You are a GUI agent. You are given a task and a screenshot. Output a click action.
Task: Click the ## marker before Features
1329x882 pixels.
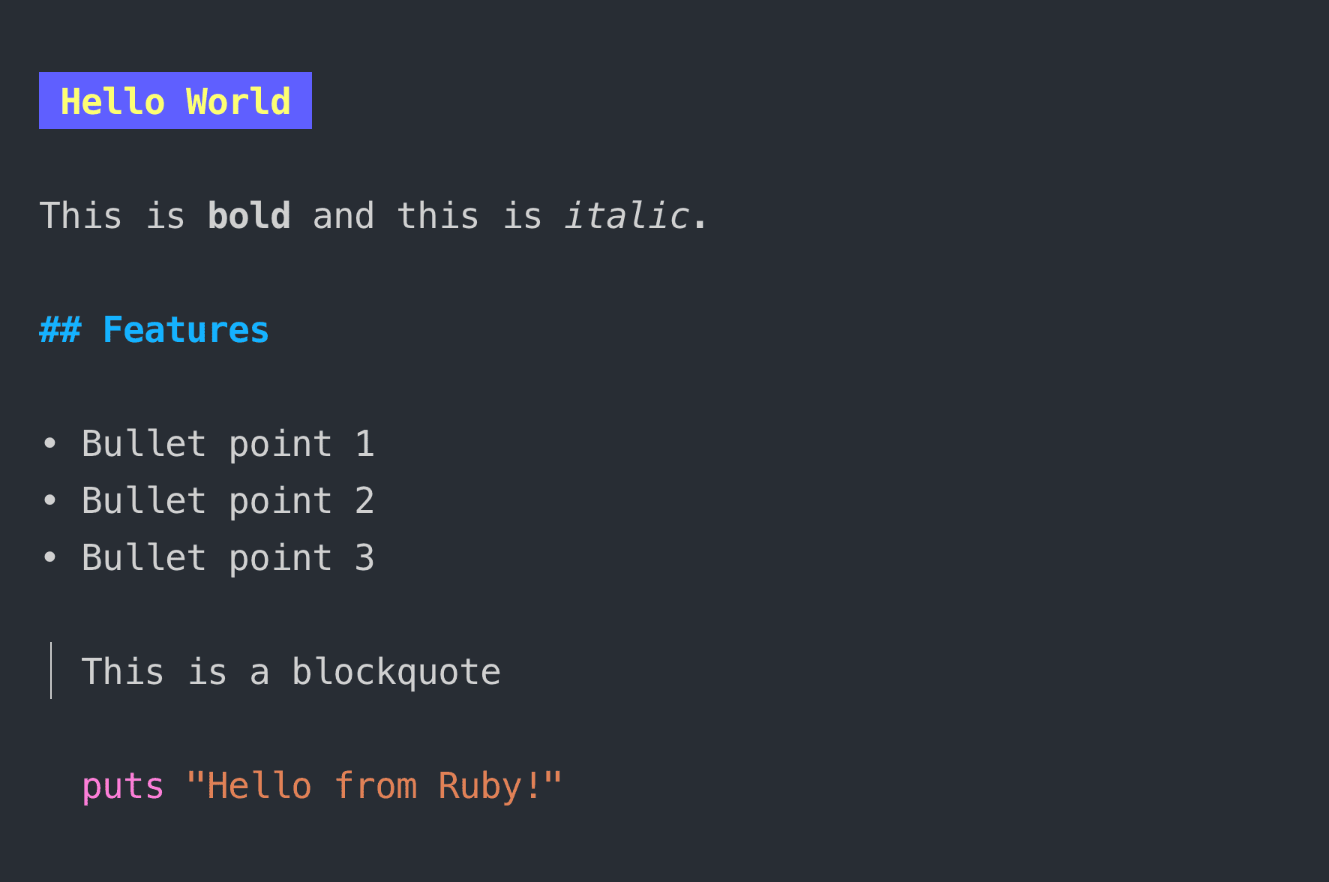point(60,330)
